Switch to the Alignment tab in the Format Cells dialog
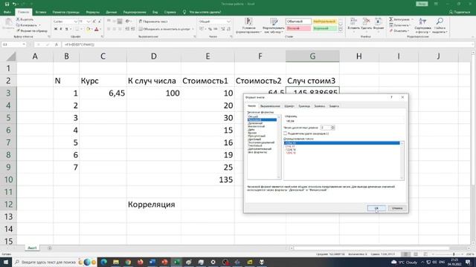This screenshot has height=267, width=476. [x=270, y=106]
